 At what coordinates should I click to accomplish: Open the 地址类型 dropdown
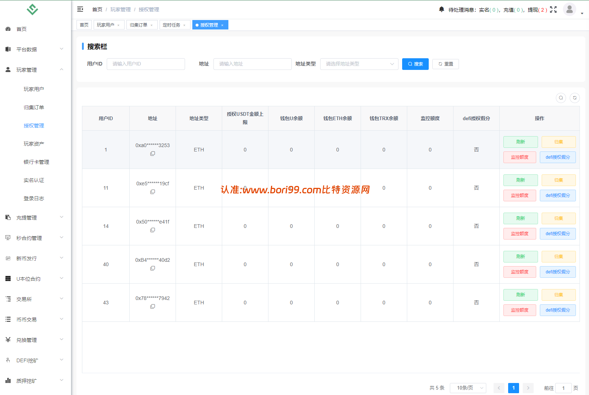(x=359, y=64)
